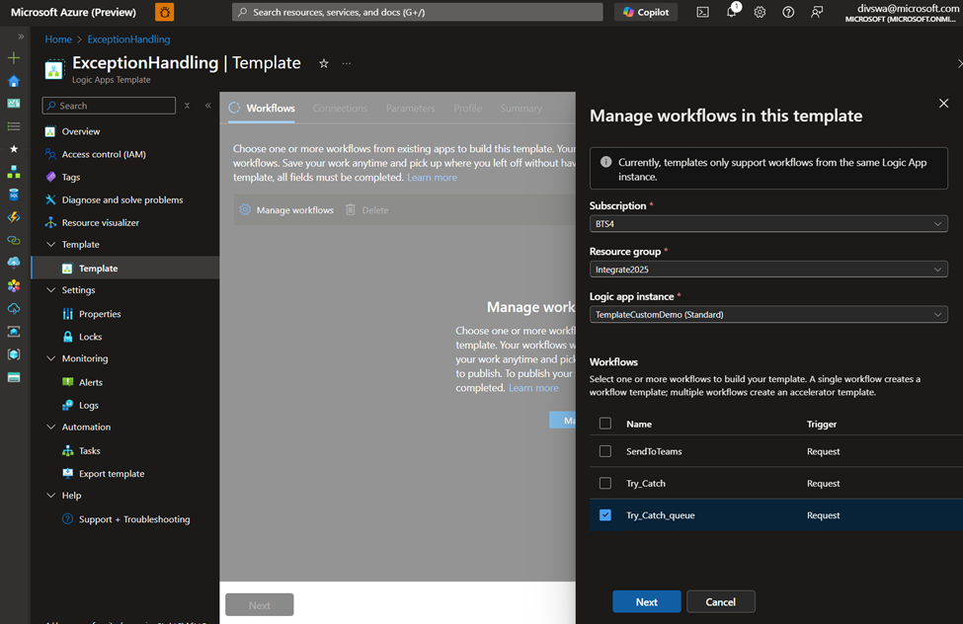Switch to the Connections tab
The width and height of the screenshot is (963, 624).
pyautogui.click(x=340, y=108)
